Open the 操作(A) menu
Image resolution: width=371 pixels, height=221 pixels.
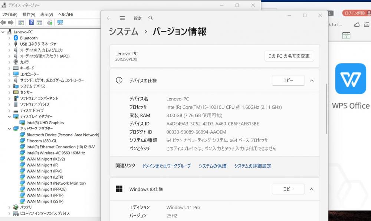(29, 14)
